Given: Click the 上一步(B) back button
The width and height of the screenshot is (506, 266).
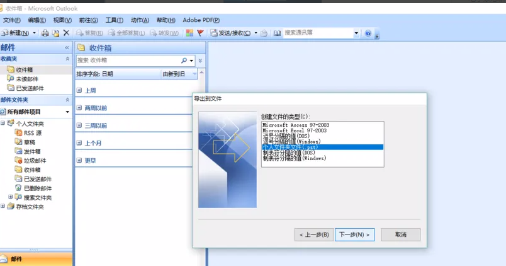Looking at the screenshot, I should (314, 234).
